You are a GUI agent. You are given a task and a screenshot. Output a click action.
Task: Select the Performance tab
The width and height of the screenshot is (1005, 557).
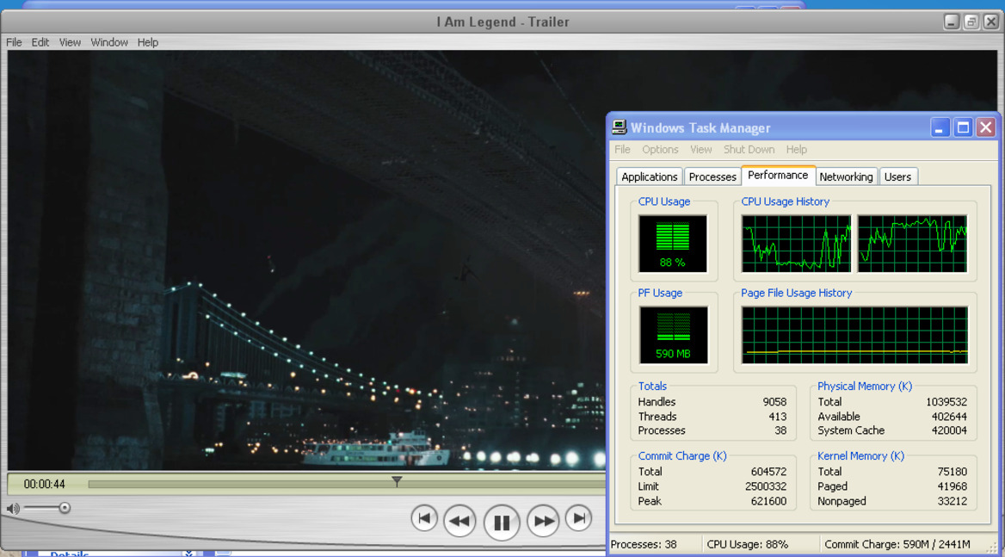click(778, 175)
